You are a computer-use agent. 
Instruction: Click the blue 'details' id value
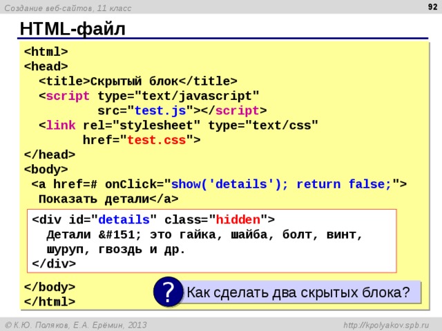point(124,219)
